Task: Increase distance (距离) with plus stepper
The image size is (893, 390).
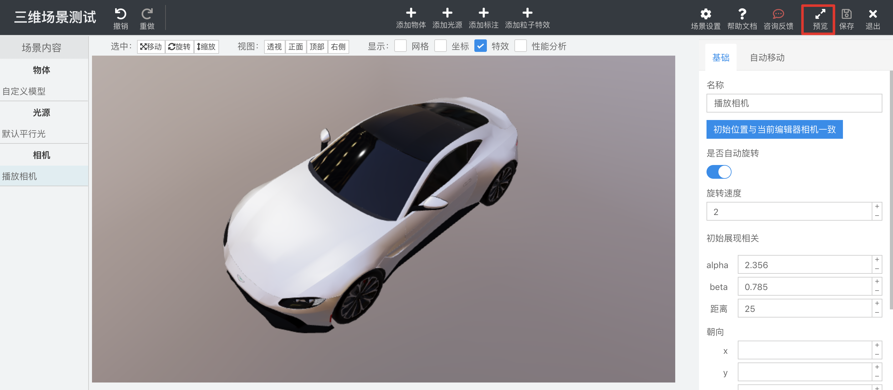Action: pyautogui.click(x=877, y=304)
